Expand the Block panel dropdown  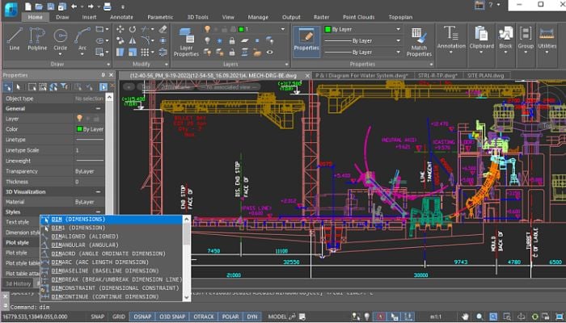pyautogui.click(x=505, y=52)
